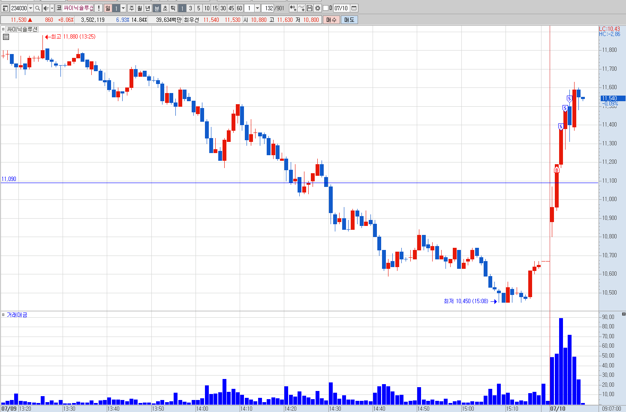The width and height of the screenshot is (626, 412).
Task: Select the 30-minute interval tab
Action: (x=223, y=8)
